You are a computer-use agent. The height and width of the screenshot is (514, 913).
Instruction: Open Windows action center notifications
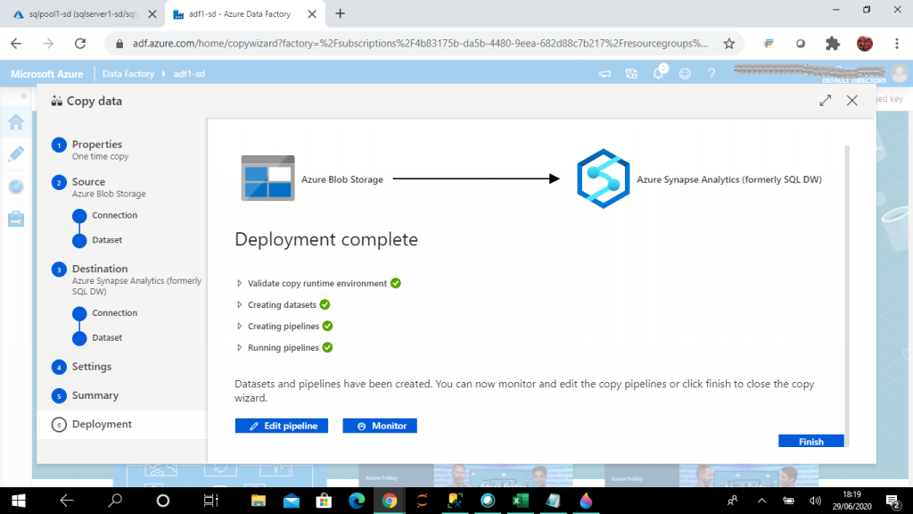893,501
